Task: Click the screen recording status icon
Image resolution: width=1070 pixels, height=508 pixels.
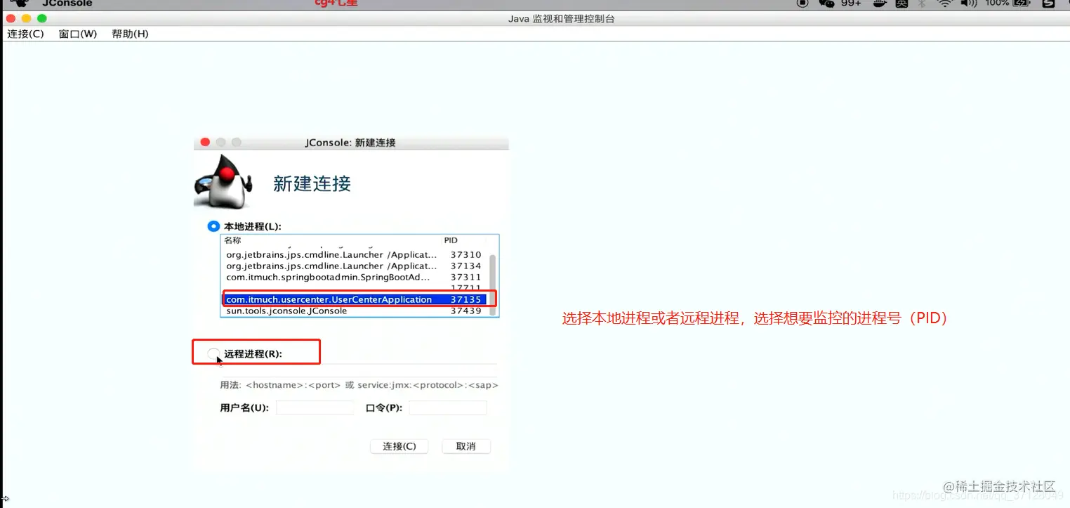Action: (802, 4)
